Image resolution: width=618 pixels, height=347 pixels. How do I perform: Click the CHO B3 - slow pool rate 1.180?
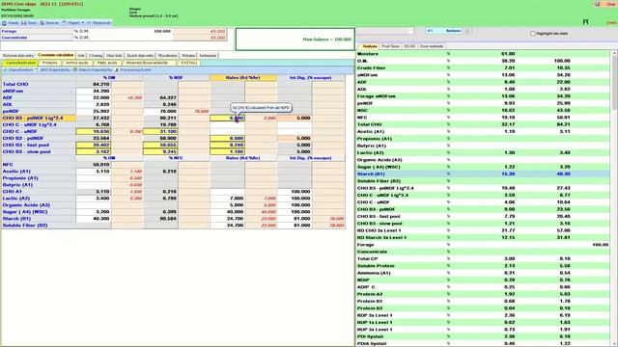pyautogui.click(x=228, y=151)
